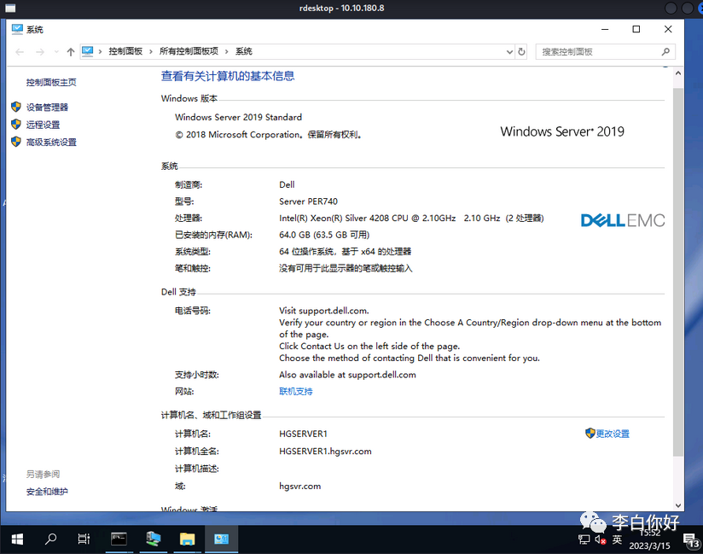Expand the address bar history dropdown
Screen dimensions: 703x554
point(509,52)
